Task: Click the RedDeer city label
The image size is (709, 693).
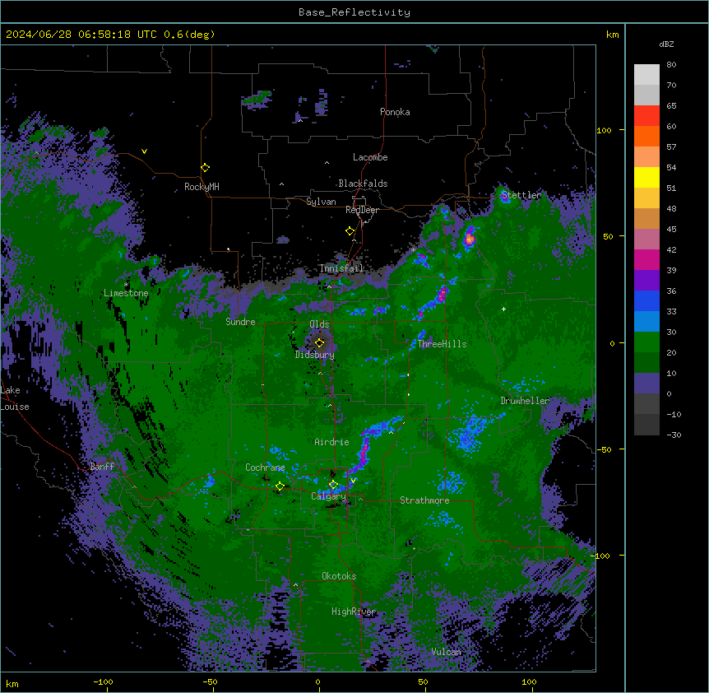Action: [x=362, y=210]
